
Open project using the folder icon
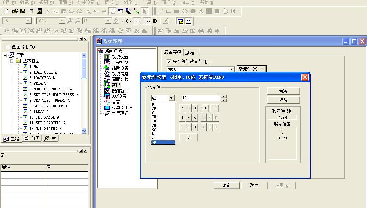[x=14, y=11]
